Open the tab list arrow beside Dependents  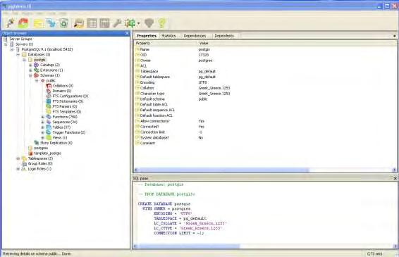(x=394, y=36)
